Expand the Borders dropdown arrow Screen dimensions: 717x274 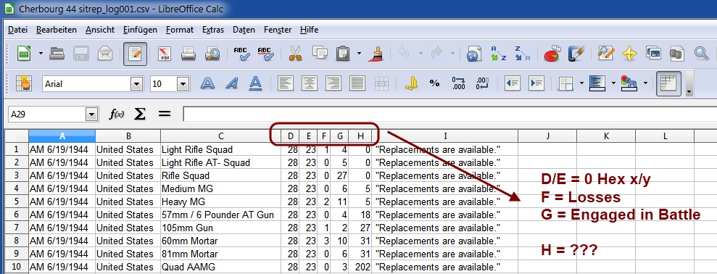(x=581, y=83)
